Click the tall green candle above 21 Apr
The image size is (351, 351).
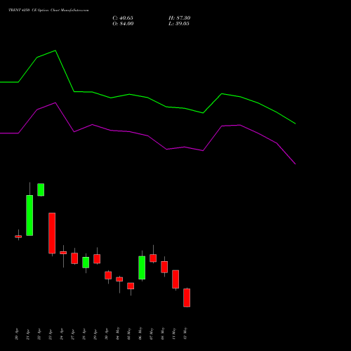[29, 216]
